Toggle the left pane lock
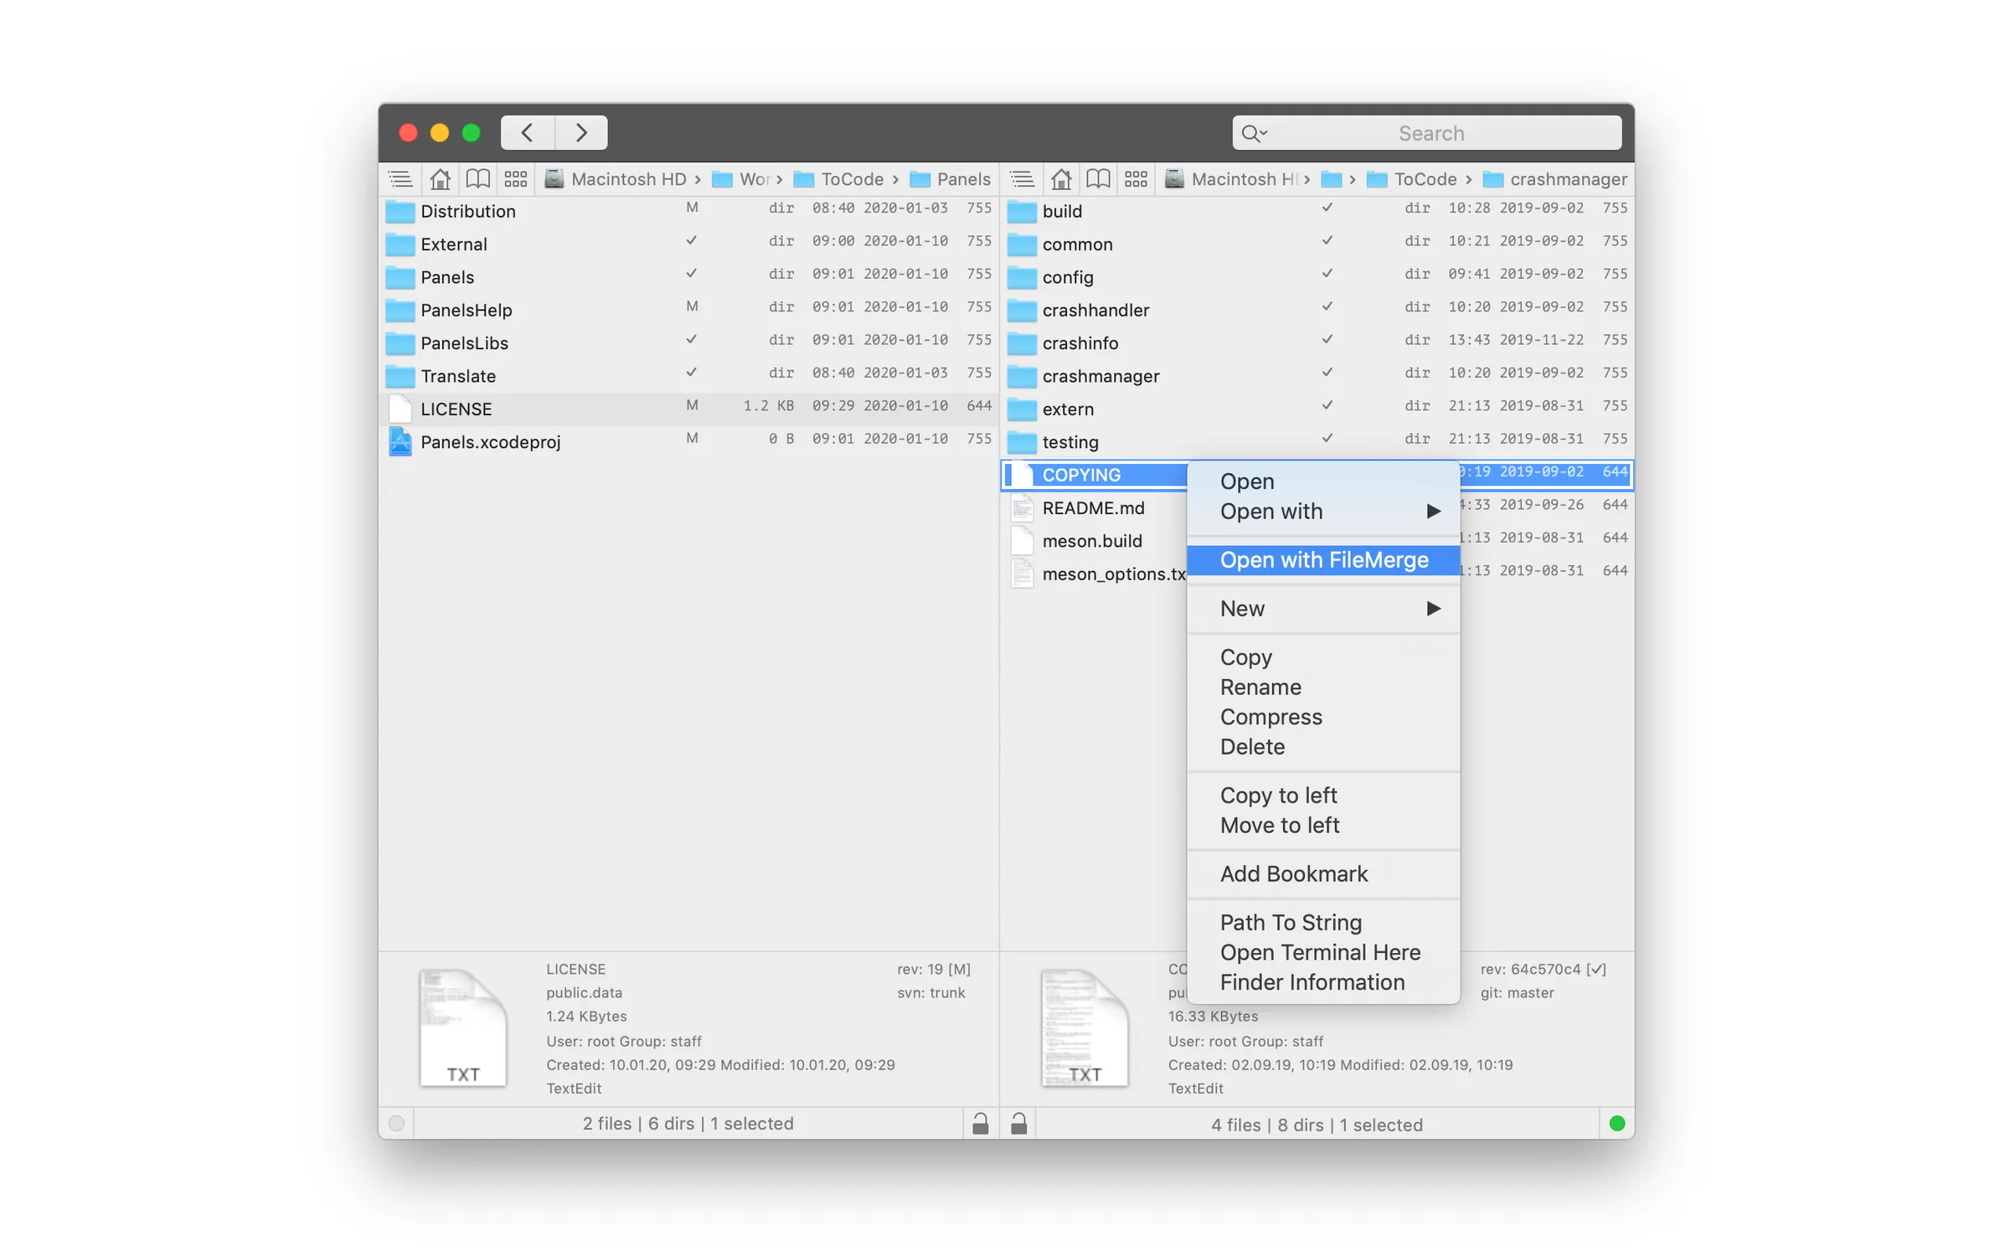Image resolution: width=2010 pixels, height=1256 pixels. tap(980, 1124)
